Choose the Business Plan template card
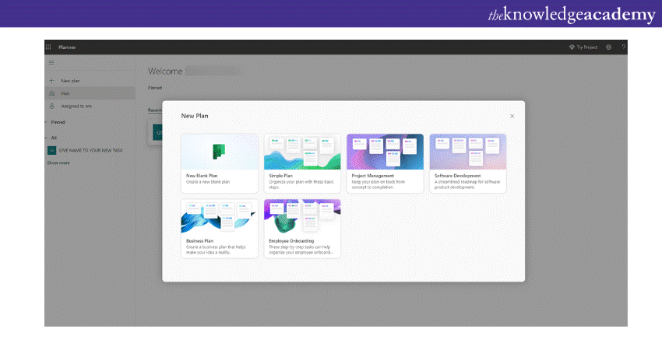Image resolution: width=662 pixels, height=350 pixels. pyautogui.click(x=220, y=228)
